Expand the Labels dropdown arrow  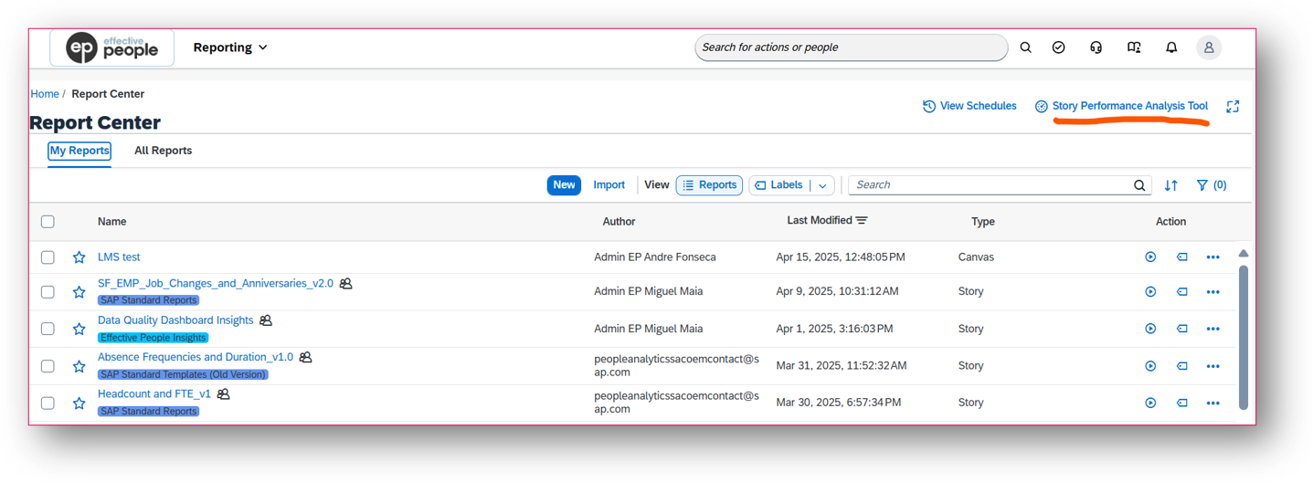tap(822, 185)
